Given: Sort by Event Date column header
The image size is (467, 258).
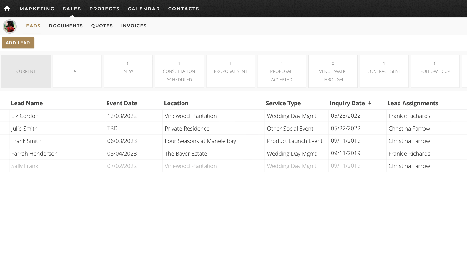Looking at the screenshot, I should coord(122,103).
